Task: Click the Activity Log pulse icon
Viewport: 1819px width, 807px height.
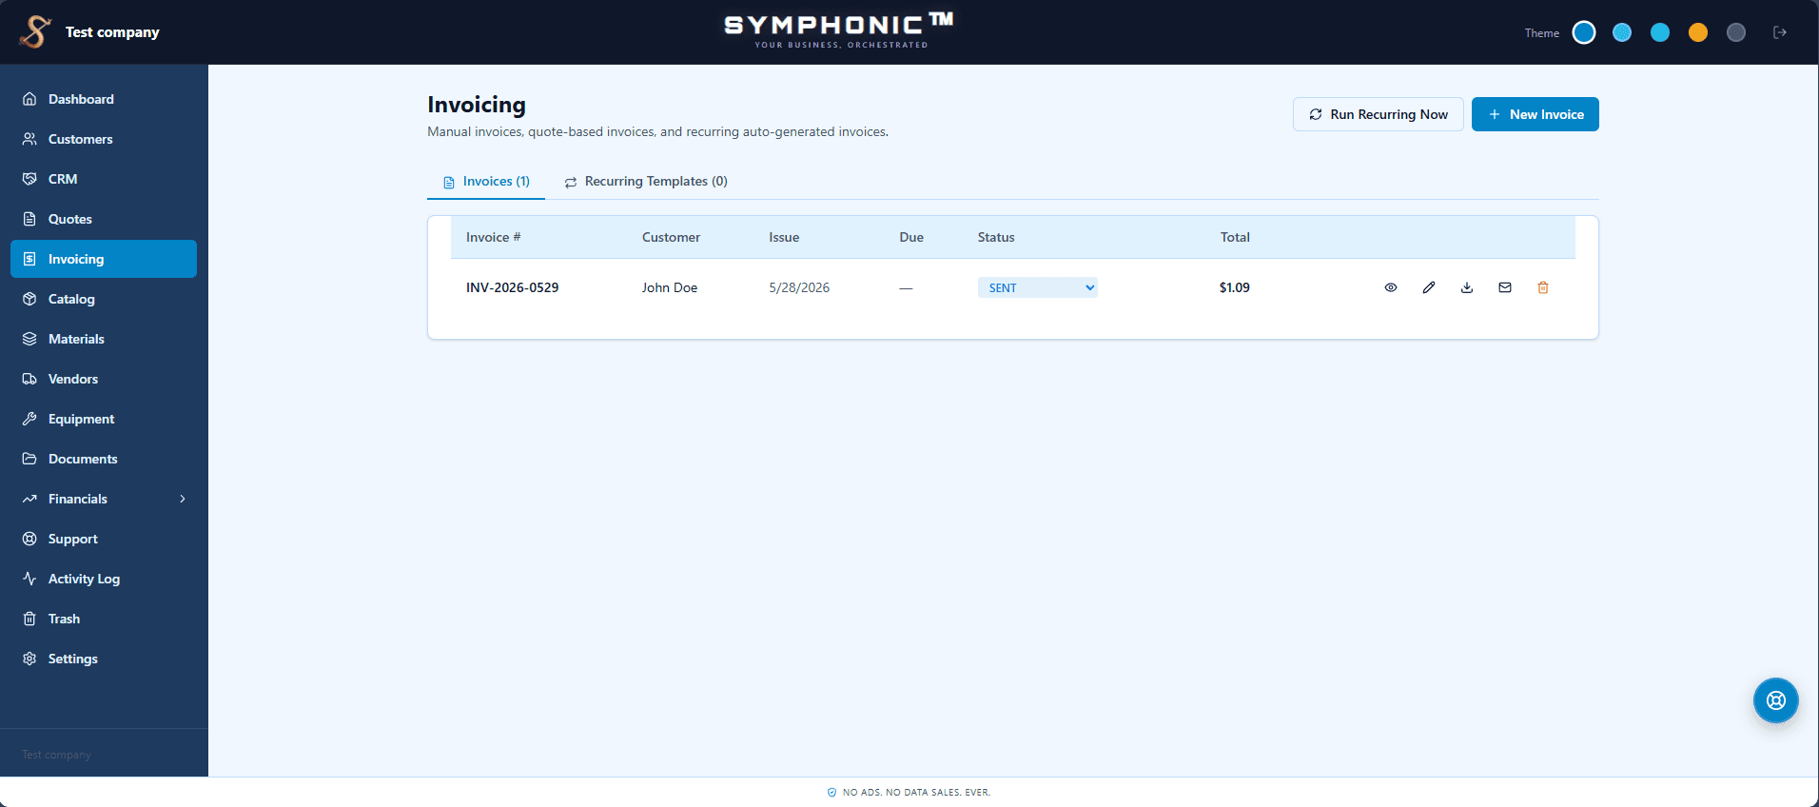Action: (29, 579)
